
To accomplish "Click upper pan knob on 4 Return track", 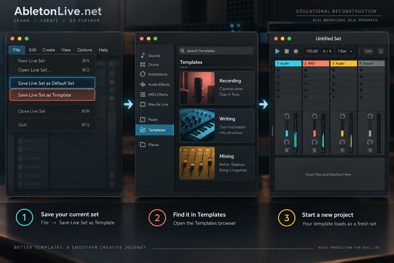I will click(x=370, y=116).
